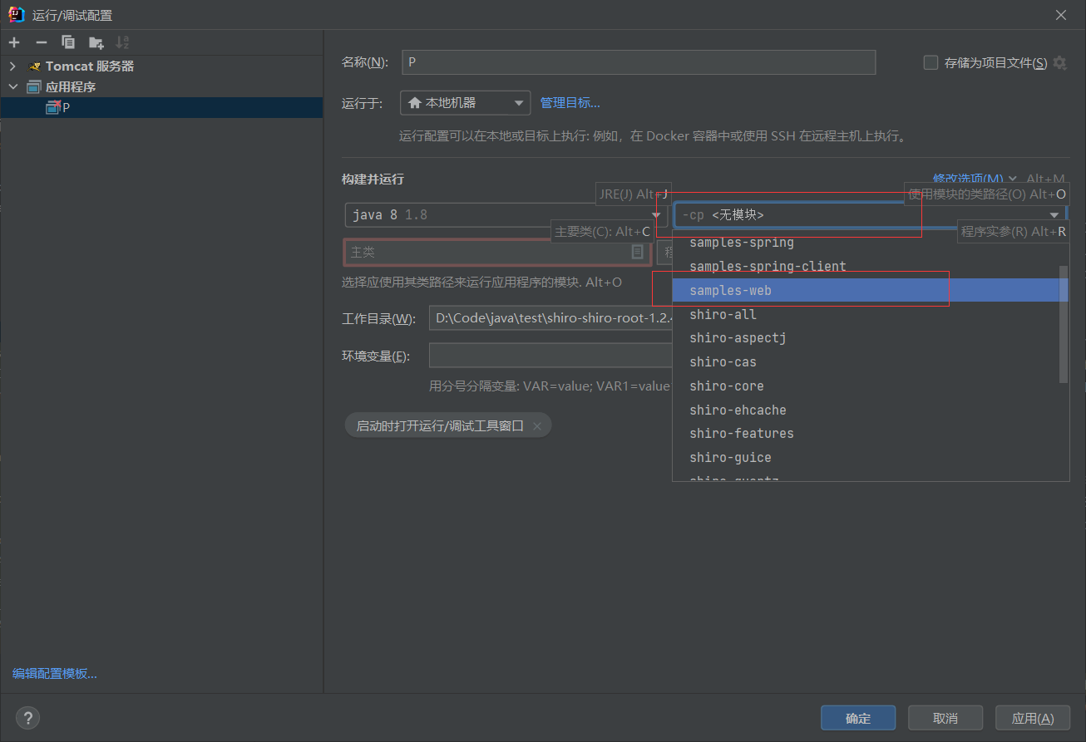Click the add new configuration plus icon

14,42
